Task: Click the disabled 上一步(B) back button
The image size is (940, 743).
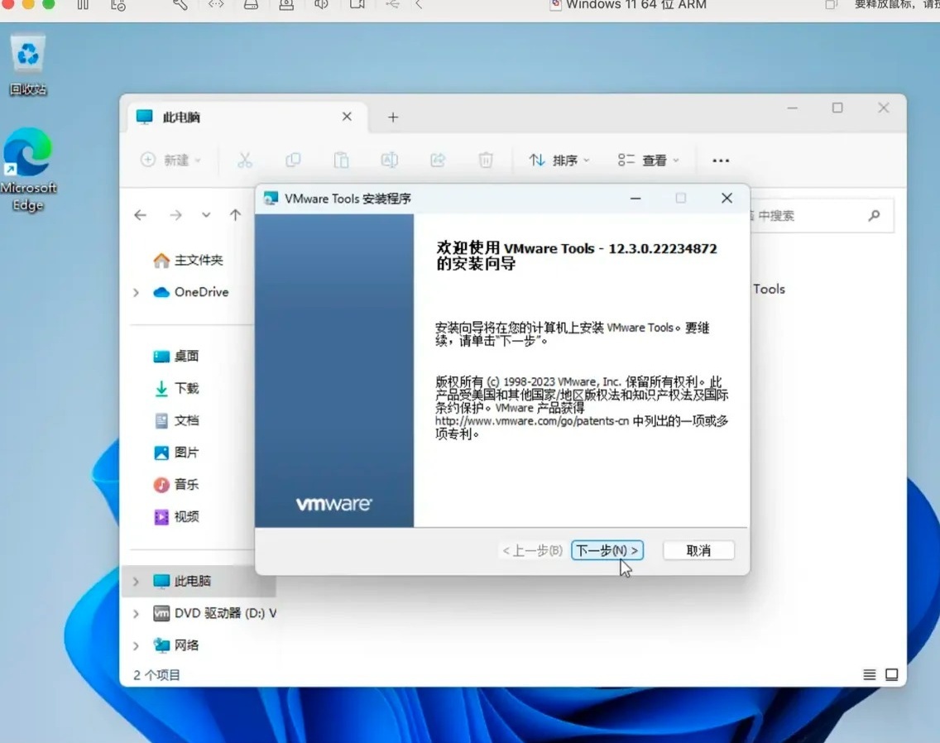Action: tap(532, 550)
